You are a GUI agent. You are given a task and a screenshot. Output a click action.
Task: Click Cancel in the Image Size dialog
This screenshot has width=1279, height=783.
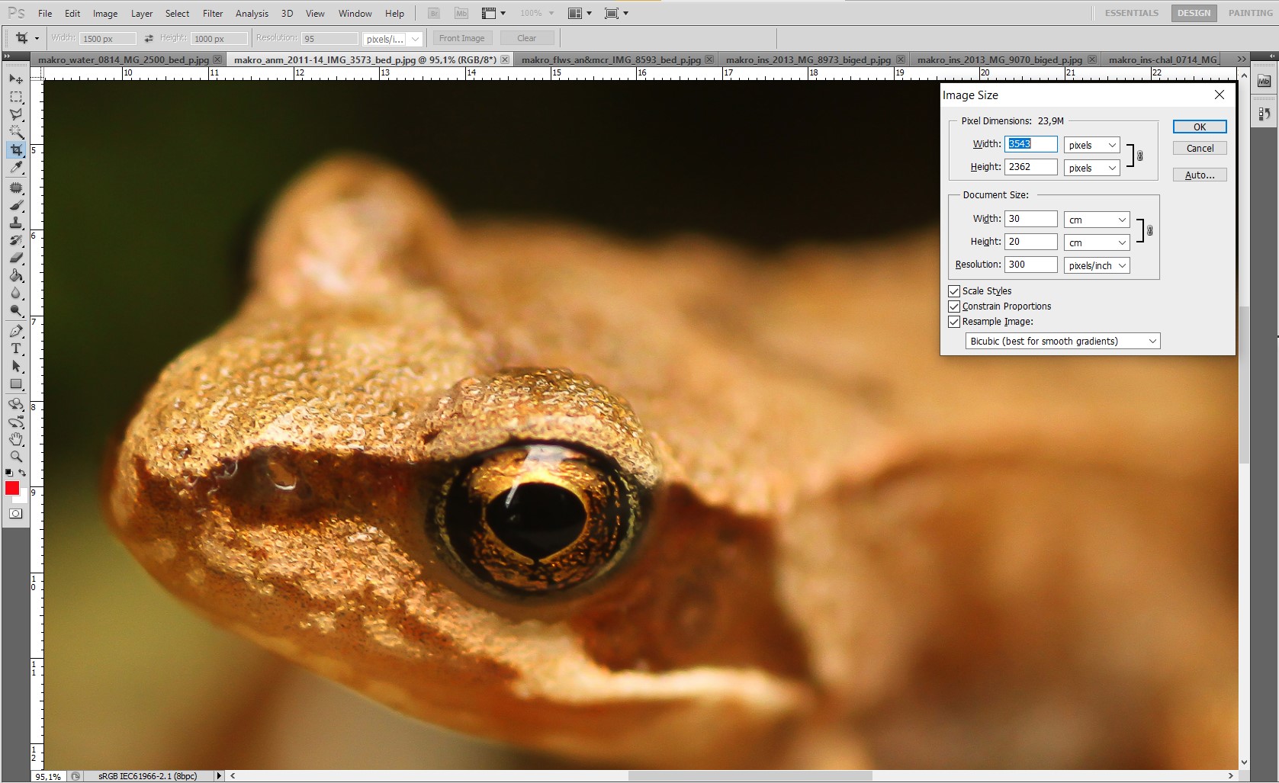point(1200,149)
